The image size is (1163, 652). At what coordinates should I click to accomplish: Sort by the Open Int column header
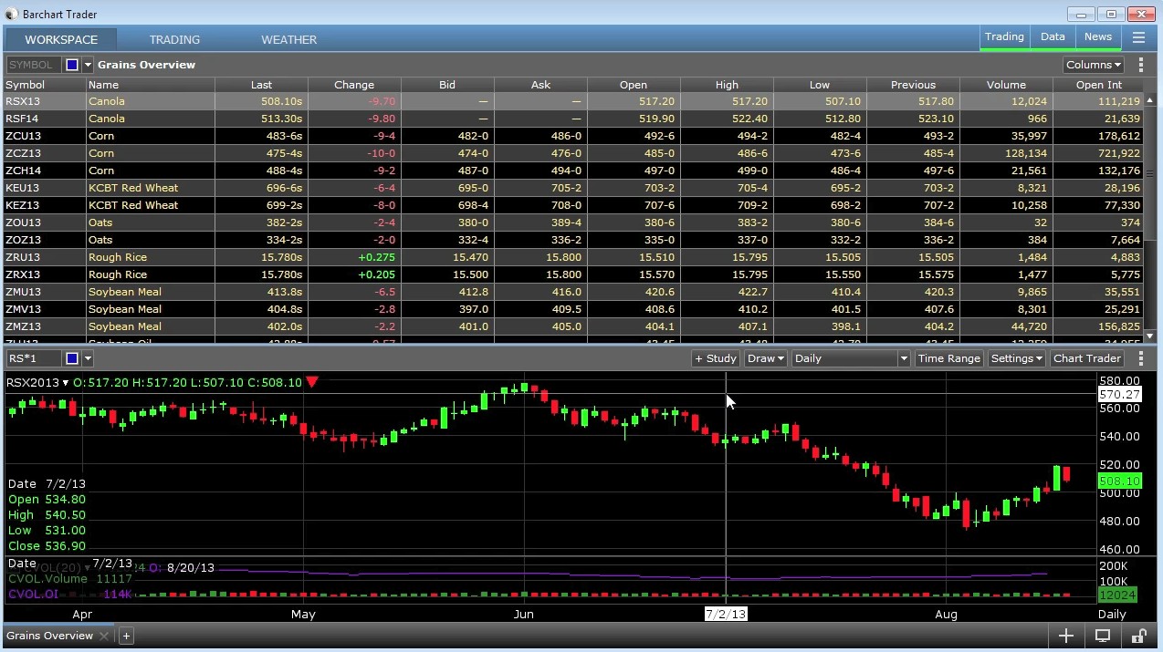click(1099, 85)
